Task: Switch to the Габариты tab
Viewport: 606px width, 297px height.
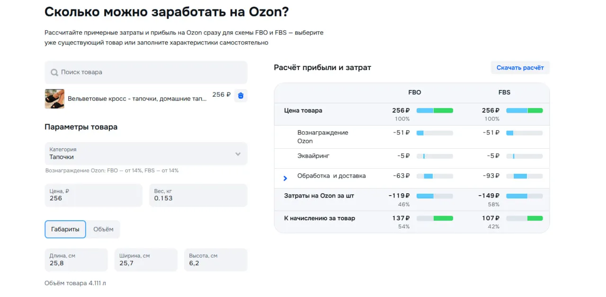Action: 65,229
